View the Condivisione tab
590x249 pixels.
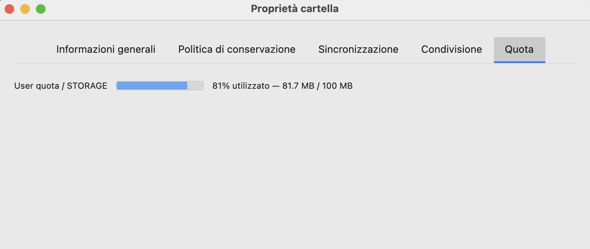[x=451, y=49]
